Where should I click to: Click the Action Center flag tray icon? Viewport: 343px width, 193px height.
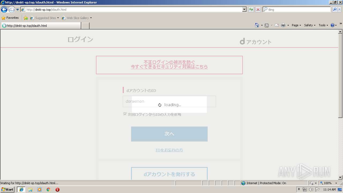tap(318, 190)
